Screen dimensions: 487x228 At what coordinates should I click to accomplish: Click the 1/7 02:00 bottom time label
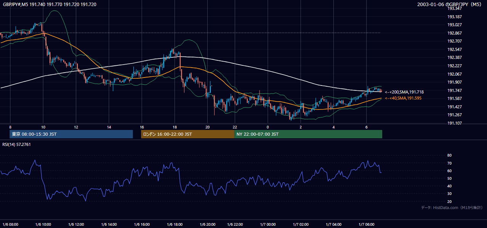pyautogui.click(x=301, y=224)
